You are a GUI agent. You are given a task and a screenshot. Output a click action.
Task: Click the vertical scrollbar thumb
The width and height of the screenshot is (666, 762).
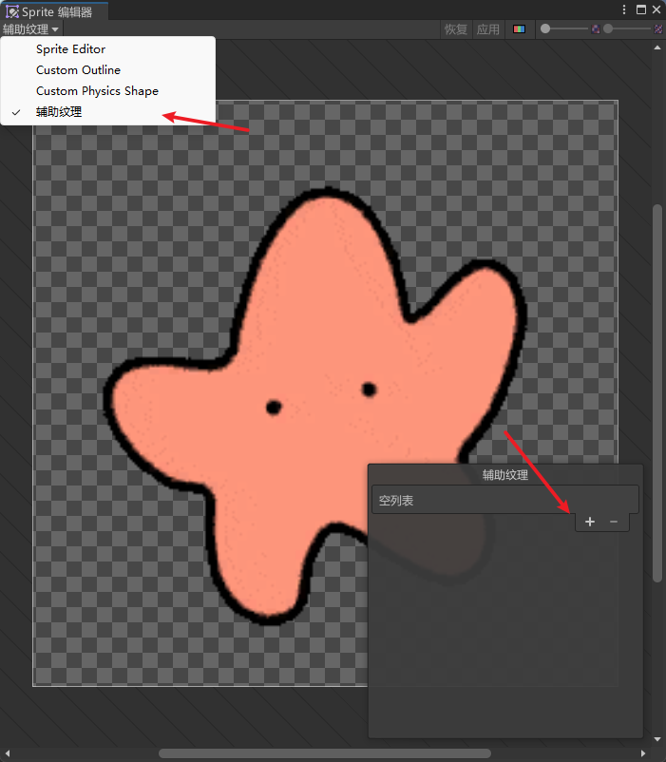(657, 393)
